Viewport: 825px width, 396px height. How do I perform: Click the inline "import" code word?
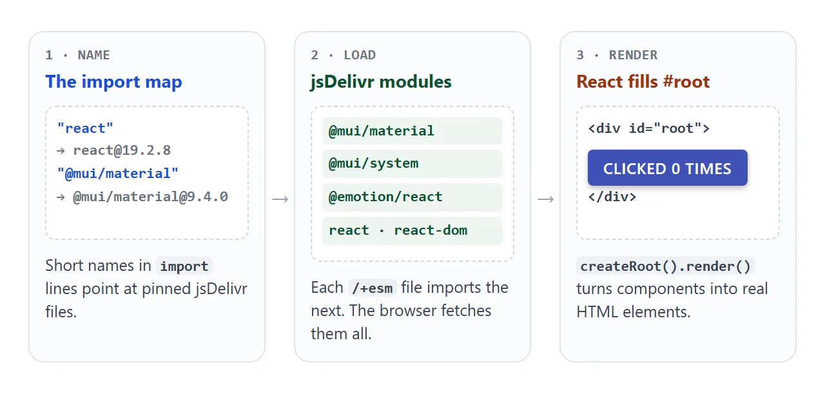[x=184, y=266]
